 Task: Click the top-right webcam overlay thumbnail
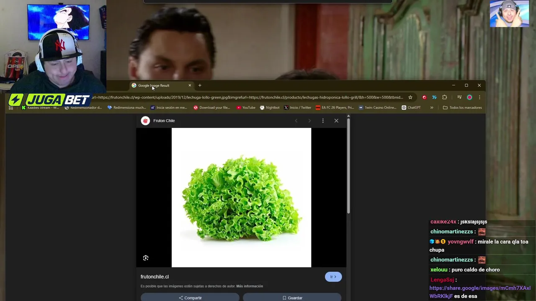tap(509, 14)
